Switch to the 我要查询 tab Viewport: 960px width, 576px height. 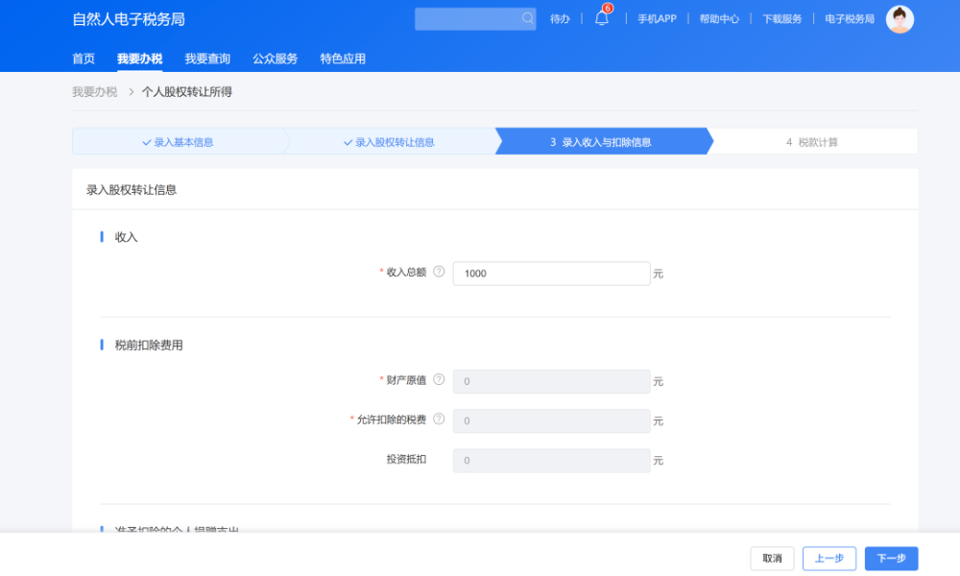point(208,59)
